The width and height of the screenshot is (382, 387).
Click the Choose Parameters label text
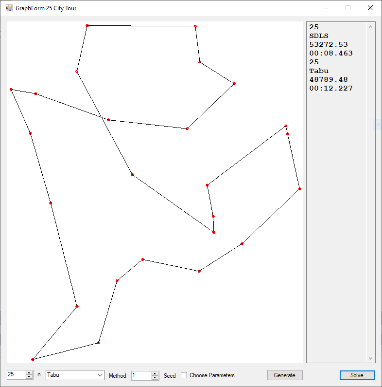212,375
